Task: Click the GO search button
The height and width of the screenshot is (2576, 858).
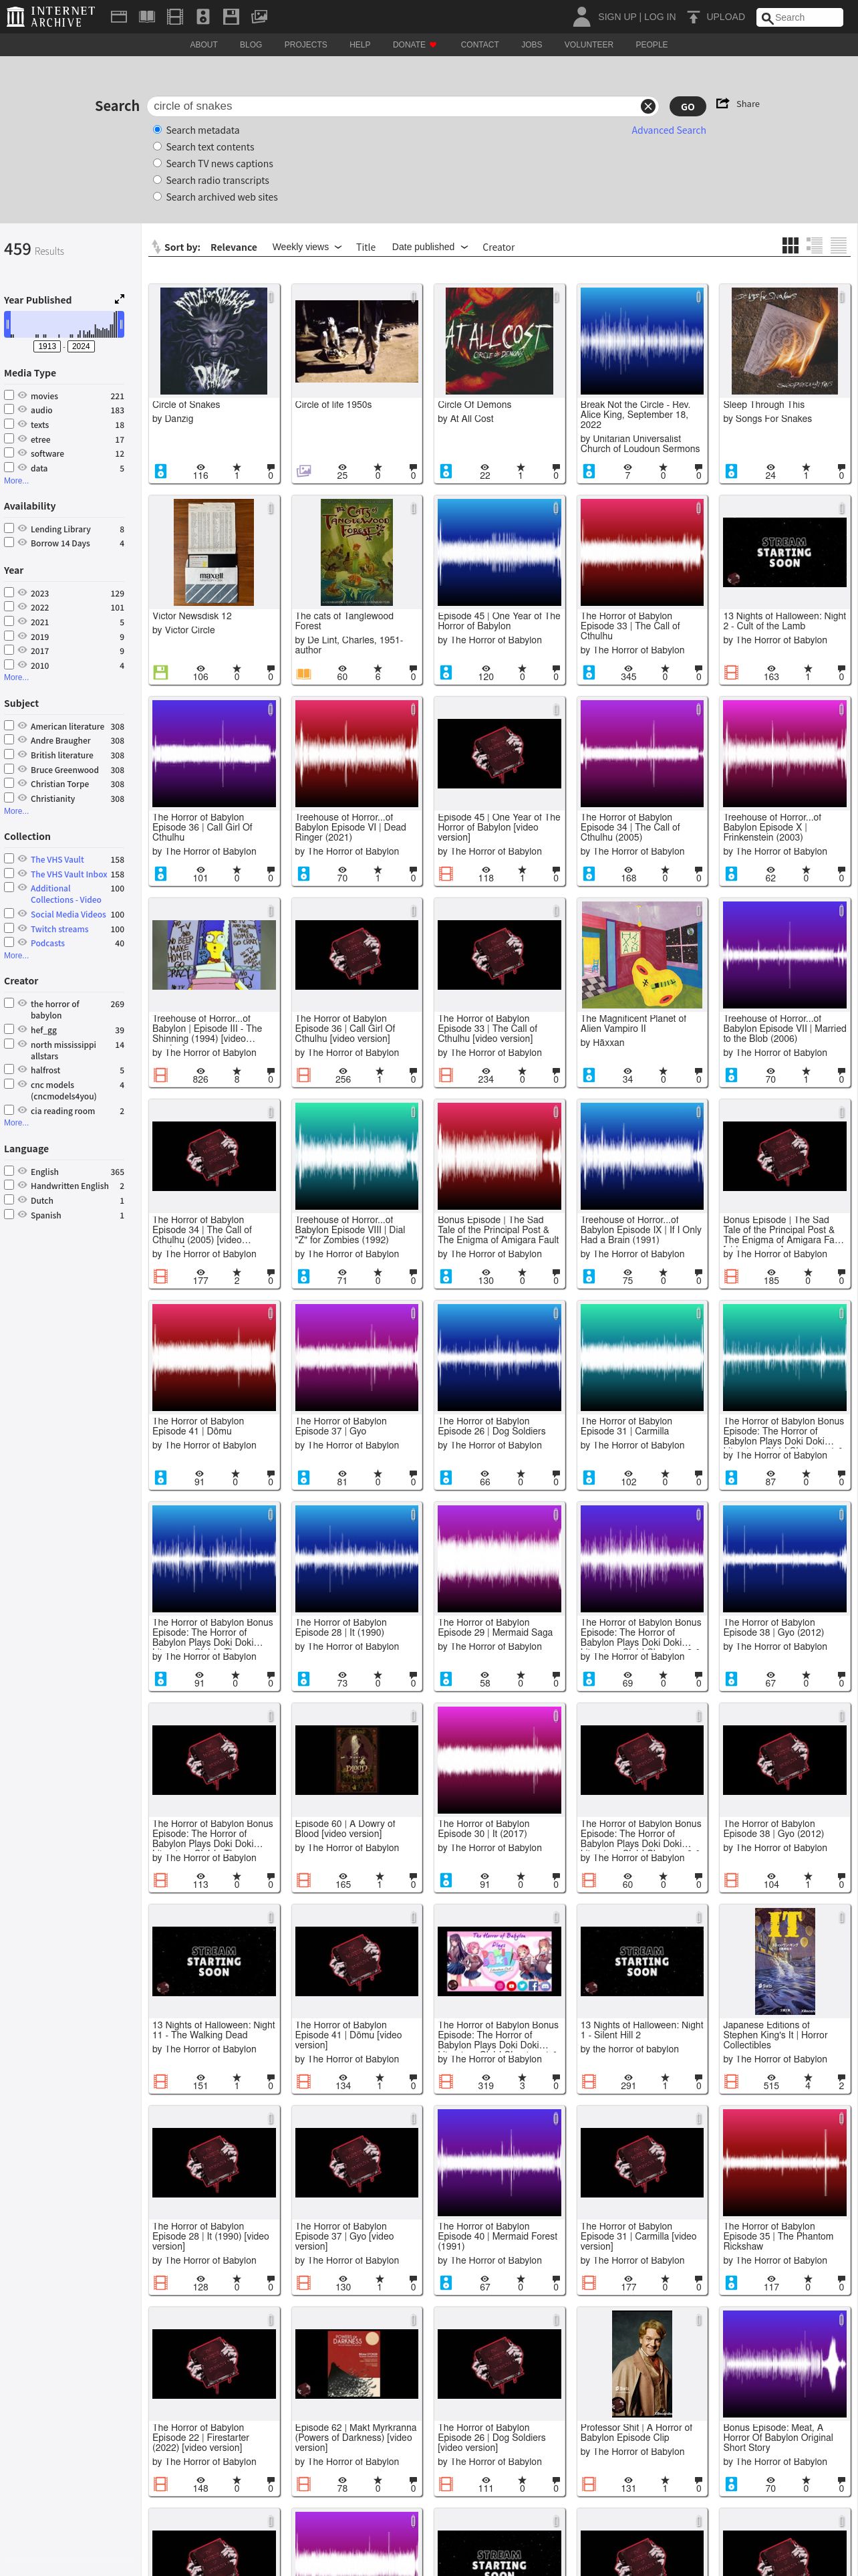Action: click(x=687, y=106)
